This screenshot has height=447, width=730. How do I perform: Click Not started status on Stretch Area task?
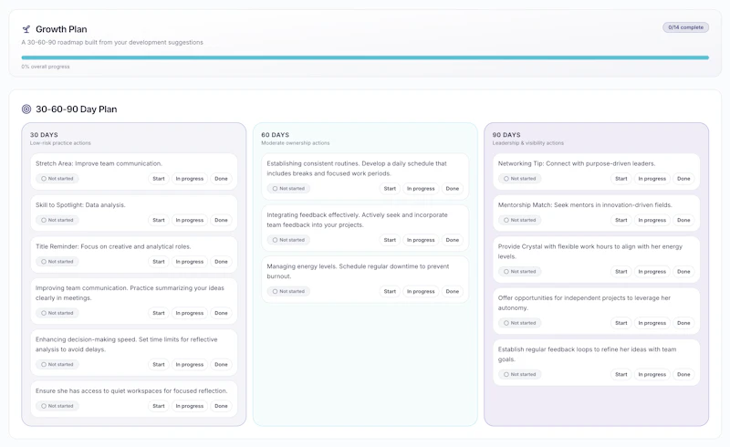57,179
